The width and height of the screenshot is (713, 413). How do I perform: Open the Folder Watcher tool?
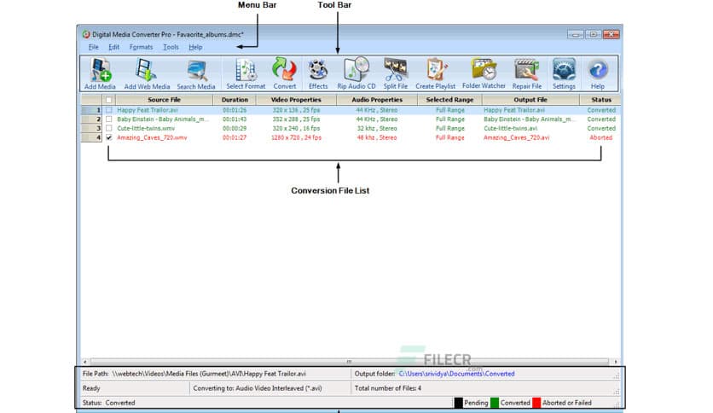(484, 73)
